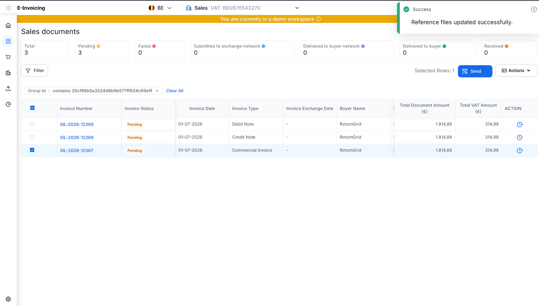
Task: Open the purchase cart sidebar icon
Action: click(8, 57)
